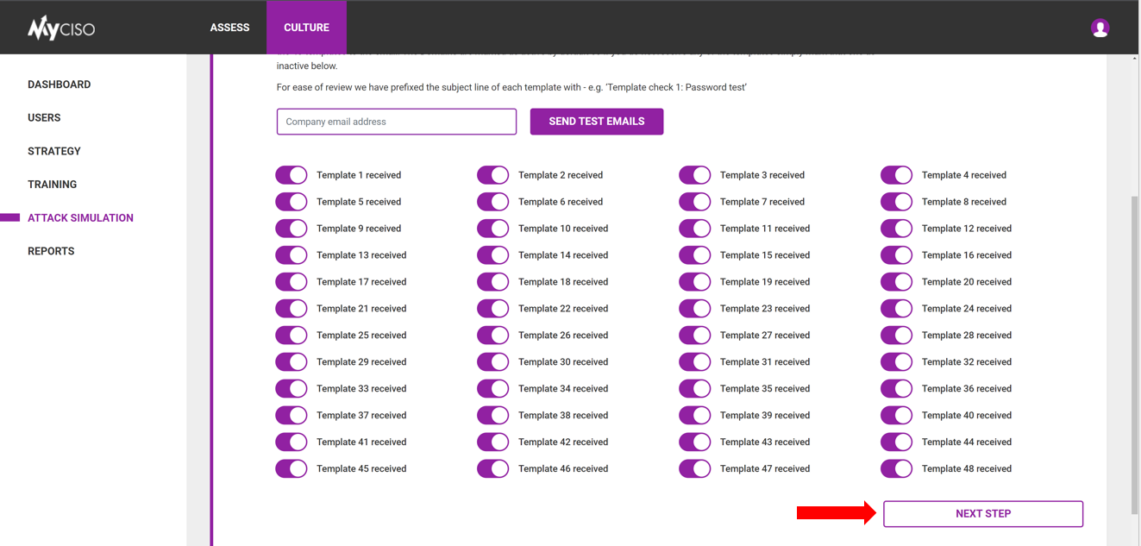Screen dimensions: 1141x546
Task: Focus the Company email address field
Action: point(397,122)
